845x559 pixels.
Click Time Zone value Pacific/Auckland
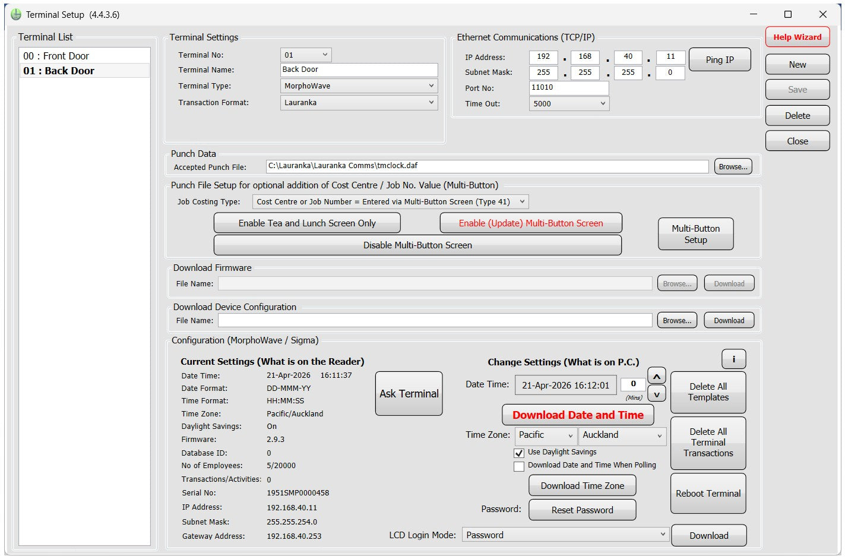point(295,414)
